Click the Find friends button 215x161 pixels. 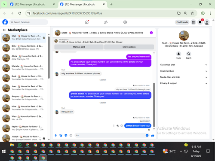coord(182,22)
